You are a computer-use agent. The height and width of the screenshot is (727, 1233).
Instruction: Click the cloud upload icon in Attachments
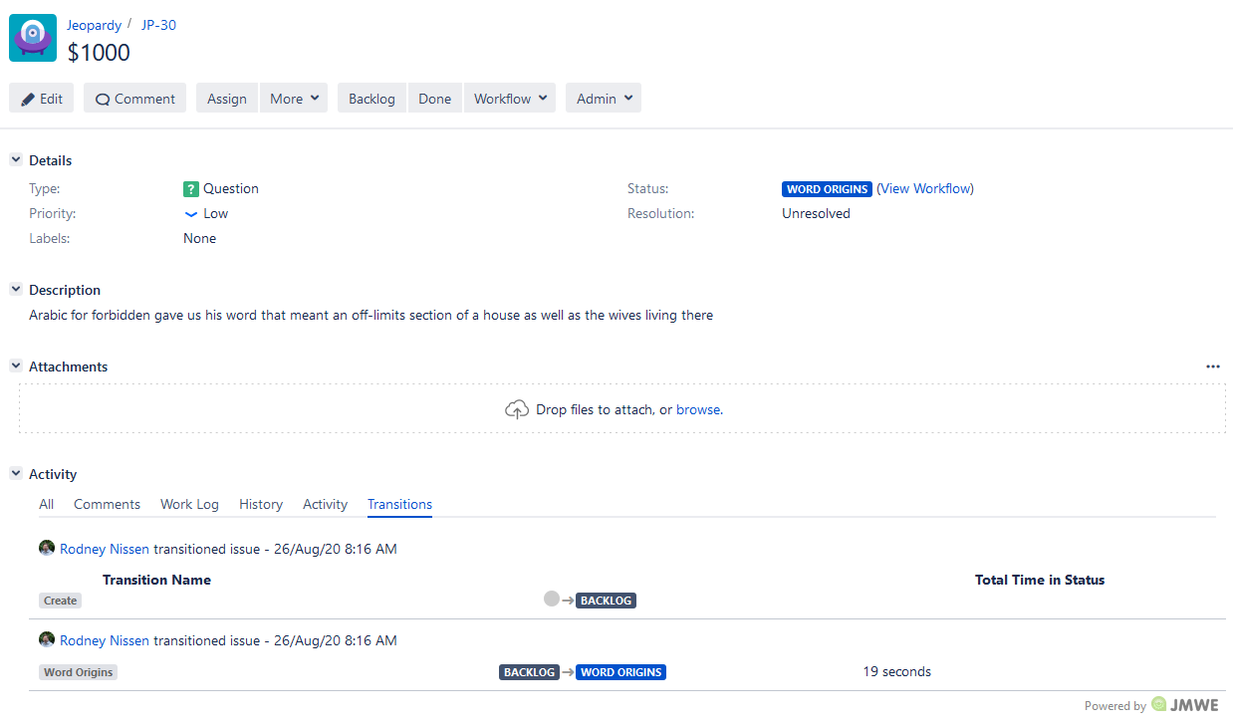[516, 408]
